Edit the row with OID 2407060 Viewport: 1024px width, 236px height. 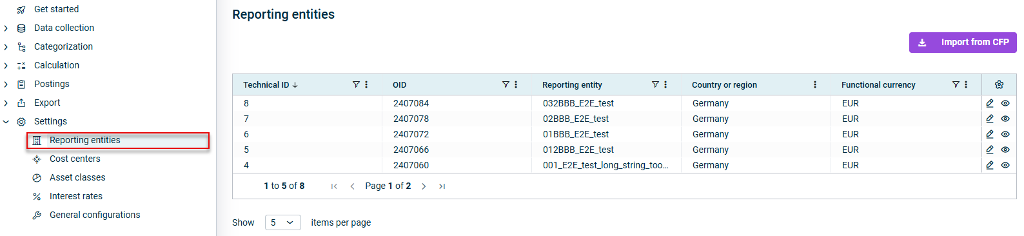click(x=990, y=165)
